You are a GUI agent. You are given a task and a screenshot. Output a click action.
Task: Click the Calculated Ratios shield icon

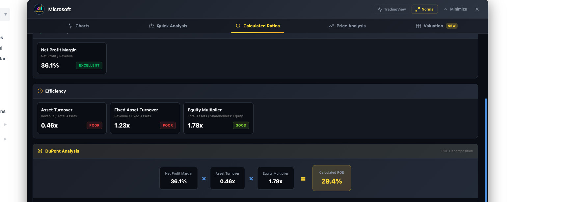pos(238,26)
